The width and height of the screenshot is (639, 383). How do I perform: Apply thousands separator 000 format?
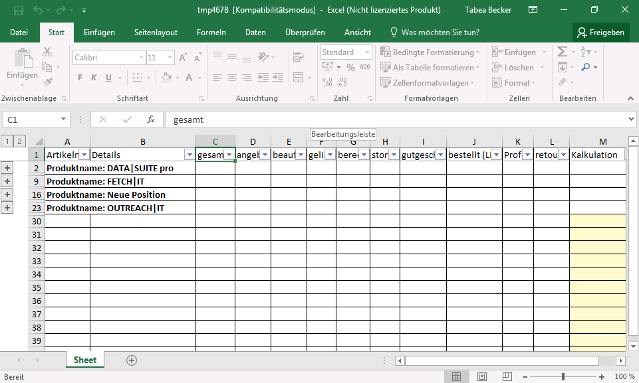[365, 67]
